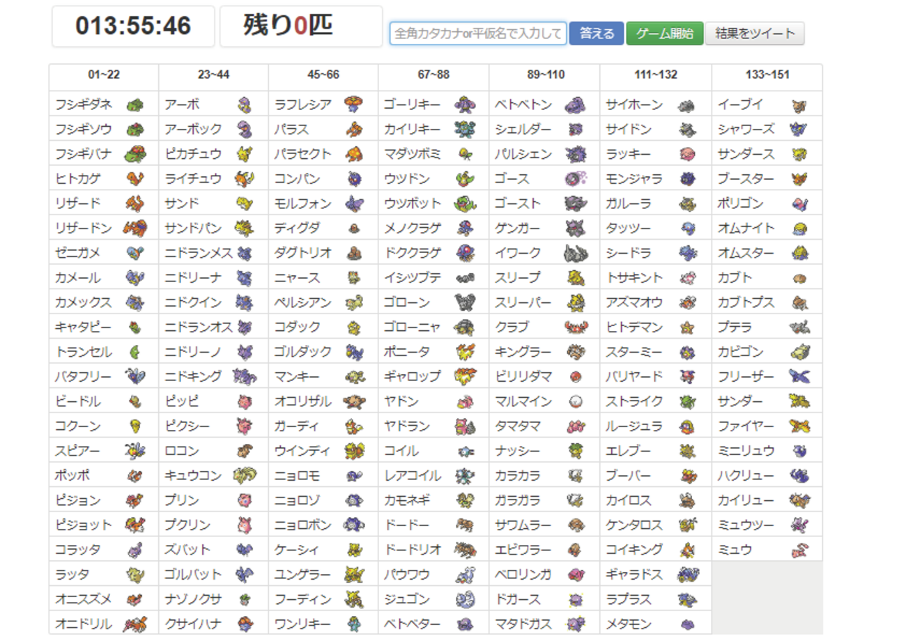
Task: Click the ニドキング sprite icon
Action: pos(245,376)
